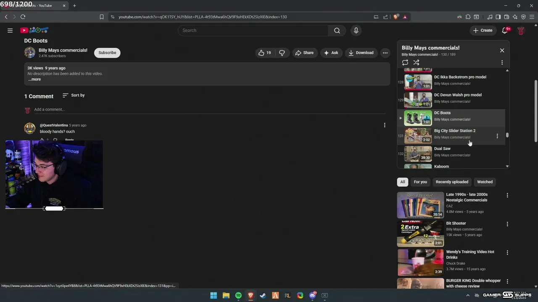Open options for BURGER KING Double whopper video
This screenshot has width=538, height=302.
(x=507, y=281)
